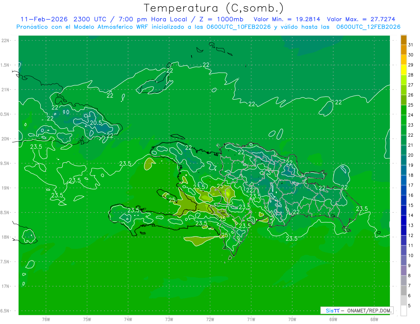Click the 72W longitude axis label
The width and height of the screenshot is (420, 324).
210,319
